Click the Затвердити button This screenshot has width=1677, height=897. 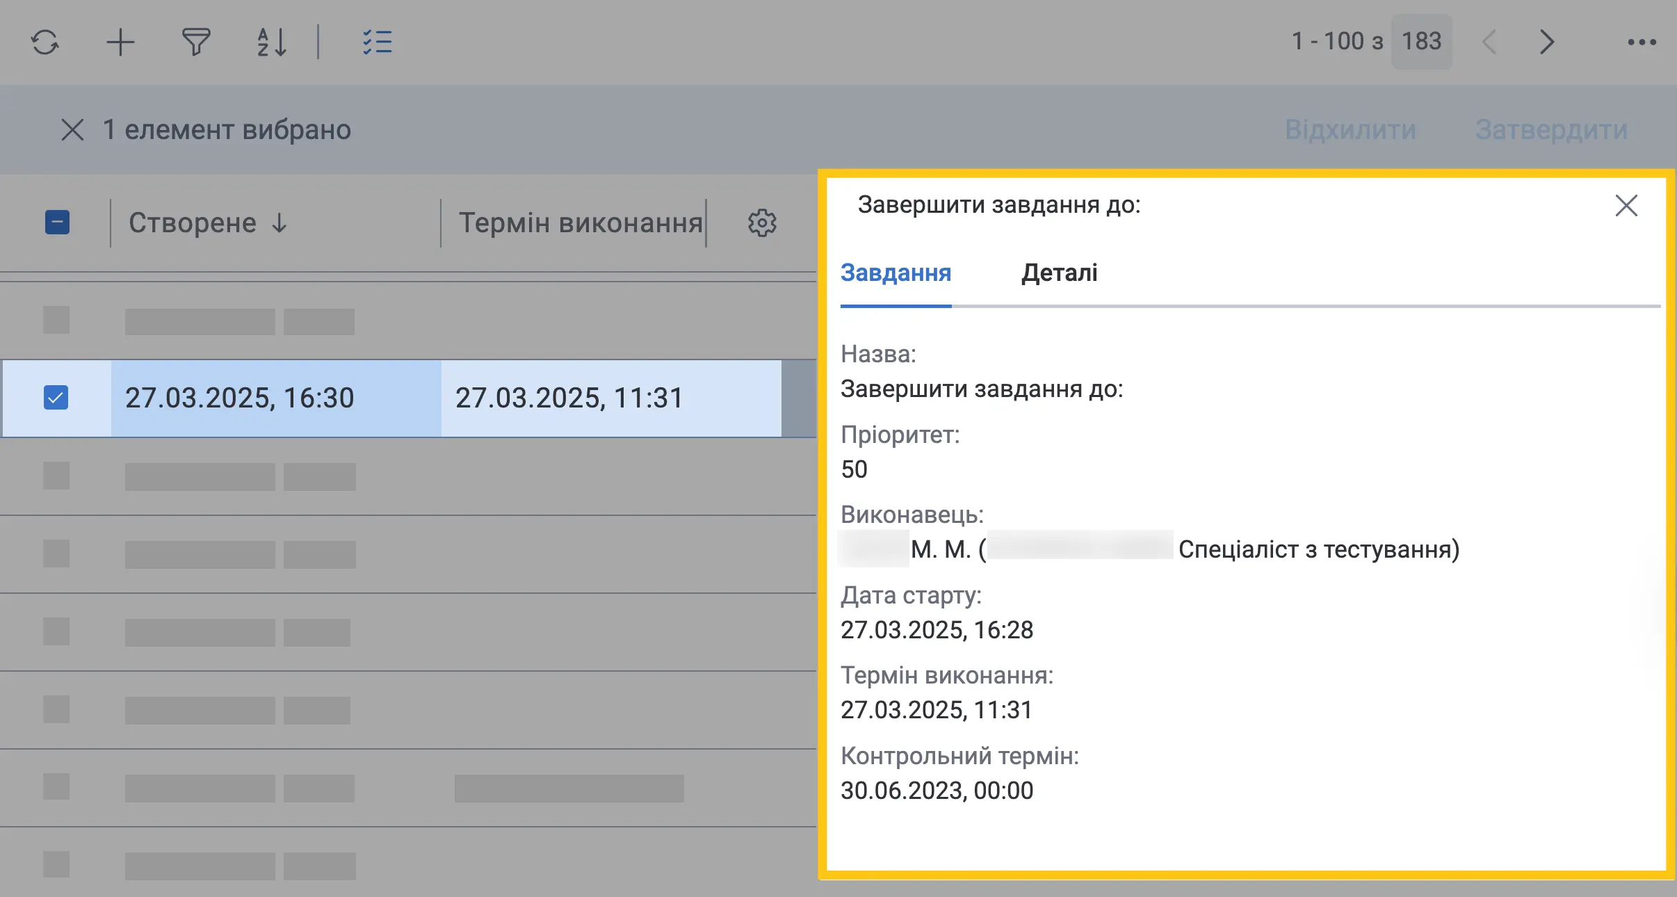click(1551, 130)
